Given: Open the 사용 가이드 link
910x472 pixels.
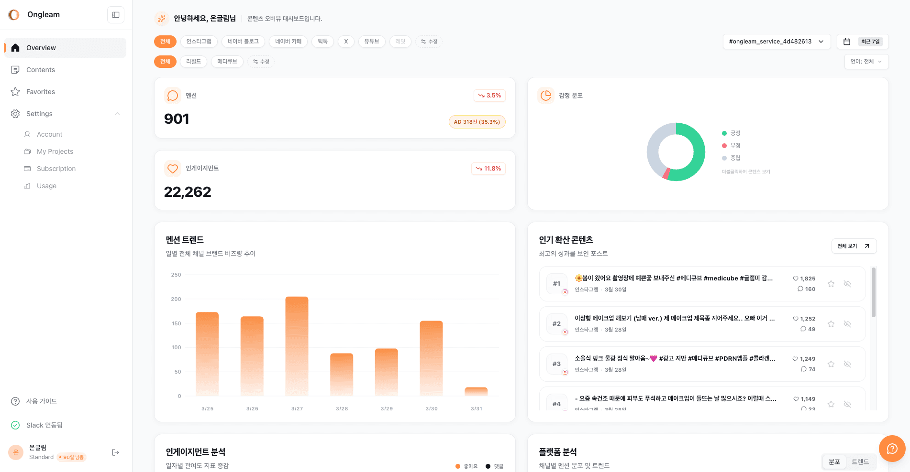Looking at the screenshot, I should coord(41,401).
